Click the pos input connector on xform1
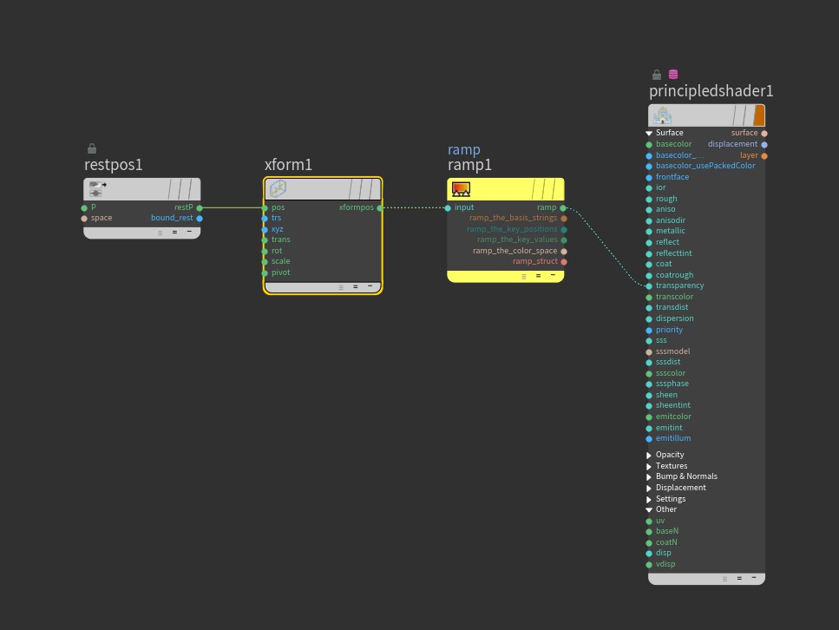This screenshot has height=630, width=839. coord(265,207)
